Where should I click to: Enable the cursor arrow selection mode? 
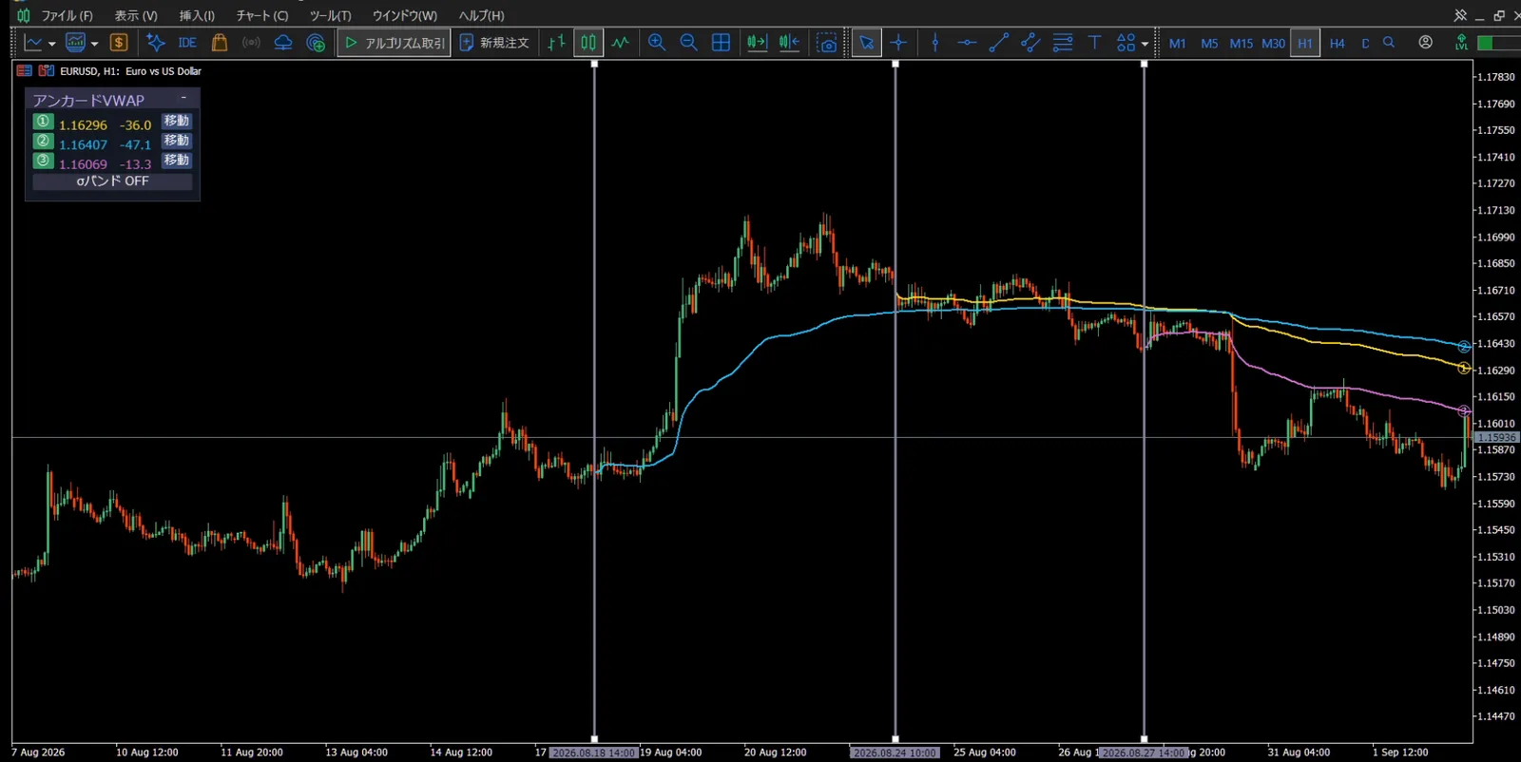coord(866,43)
